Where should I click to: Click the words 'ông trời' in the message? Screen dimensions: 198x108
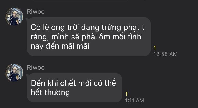pos(65,28)
